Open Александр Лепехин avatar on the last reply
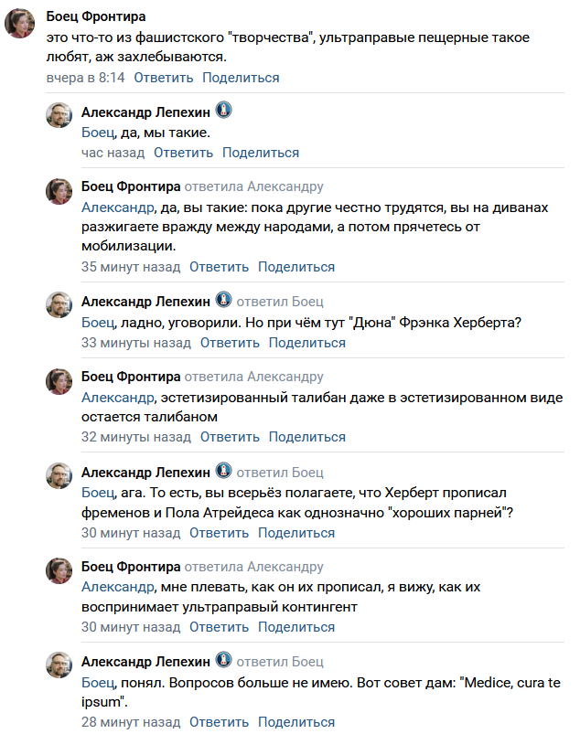The width and height of the screenshot is (580, 734). 59,665
